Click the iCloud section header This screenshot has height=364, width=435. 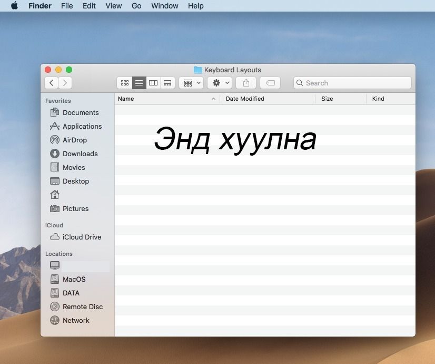click(54, 225)
